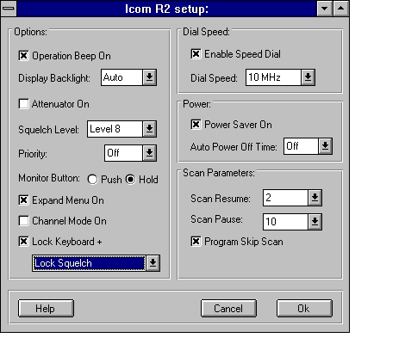Open the Display Backlight dropdown arrow
405x344 pixels.
[149, 77]
